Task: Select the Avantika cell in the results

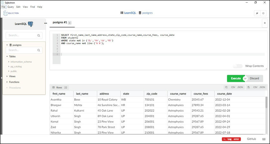Action: [x=62, y=100]
